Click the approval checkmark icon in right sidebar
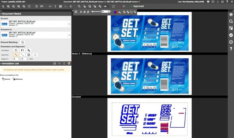The height and width of the screenshot is (138, 234). (231, 35)
